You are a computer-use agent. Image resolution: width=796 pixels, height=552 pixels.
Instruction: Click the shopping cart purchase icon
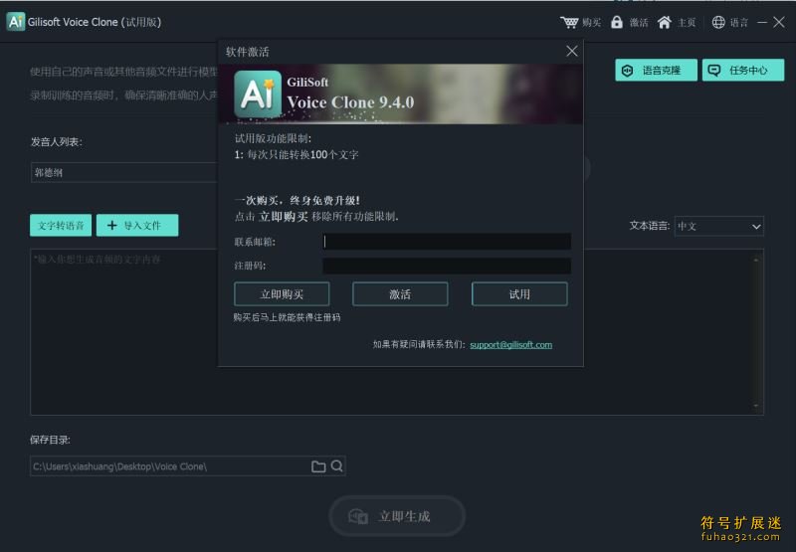pyautogui.click(x=569, y=22)
